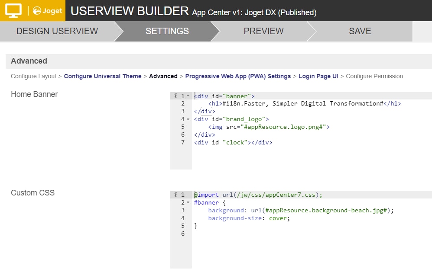Screen dimensions: 432x272
Task: Click inside Custom CSS code editor
Action: [x=312, y=230]
